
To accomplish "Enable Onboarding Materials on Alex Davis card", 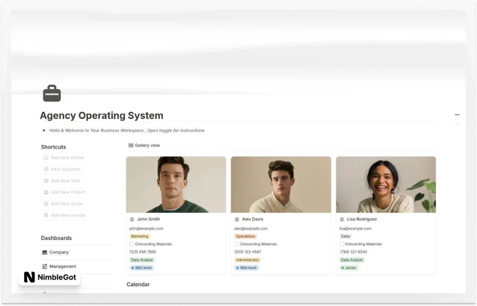I will [x=236, y=244].
